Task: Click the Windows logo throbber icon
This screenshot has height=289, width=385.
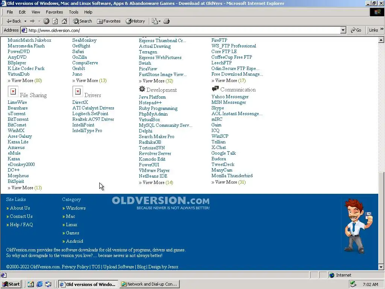Action: [377, 12]
